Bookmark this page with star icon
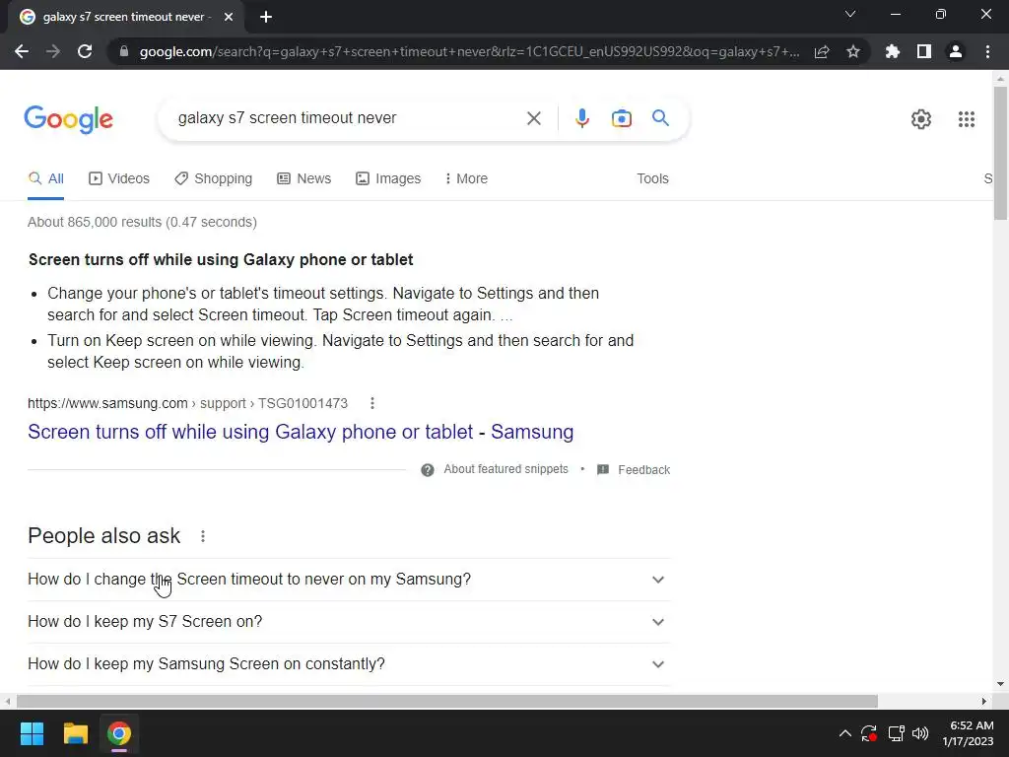Image resolution: width=1009 pixels, height=757 pixels. pyautogui.click(x=853, y=51)
